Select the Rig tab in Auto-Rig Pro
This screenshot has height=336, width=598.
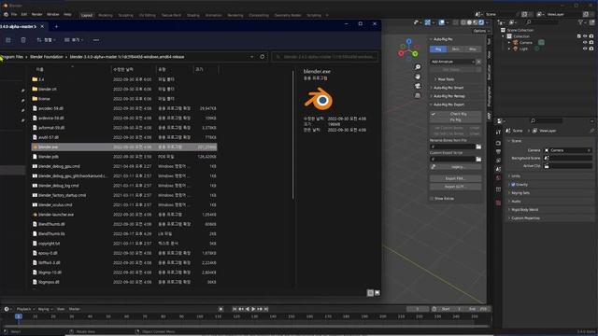pos(438,49)
